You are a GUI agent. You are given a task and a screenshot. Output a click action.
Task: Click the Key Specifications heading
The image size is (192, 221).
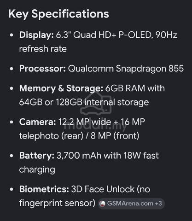click(x=58, y=14)
